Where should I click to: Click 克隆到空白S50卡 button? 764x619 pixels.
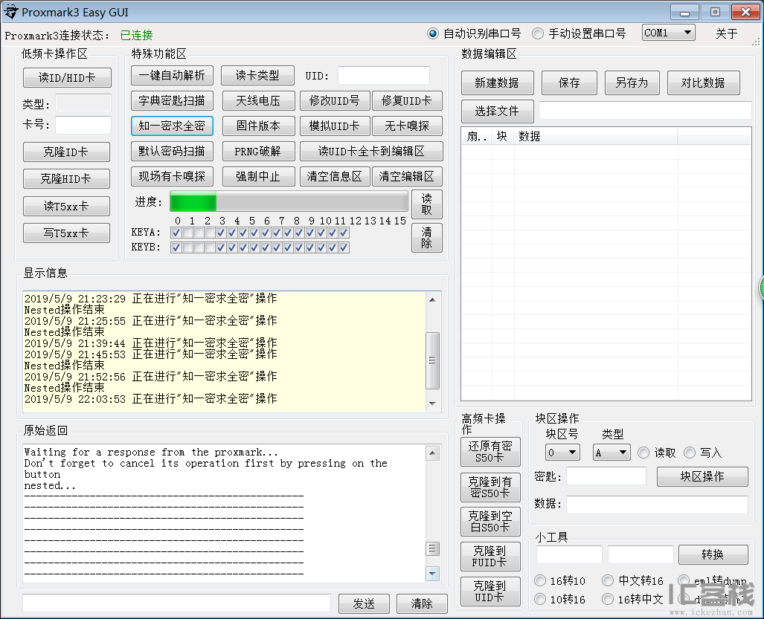pos(490,522)
